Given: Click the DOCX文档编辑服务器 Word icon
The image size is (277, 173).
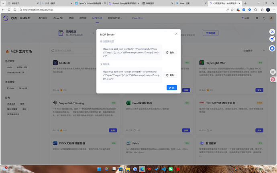Looking at the screenshot, I should click(x=55, y=143).
